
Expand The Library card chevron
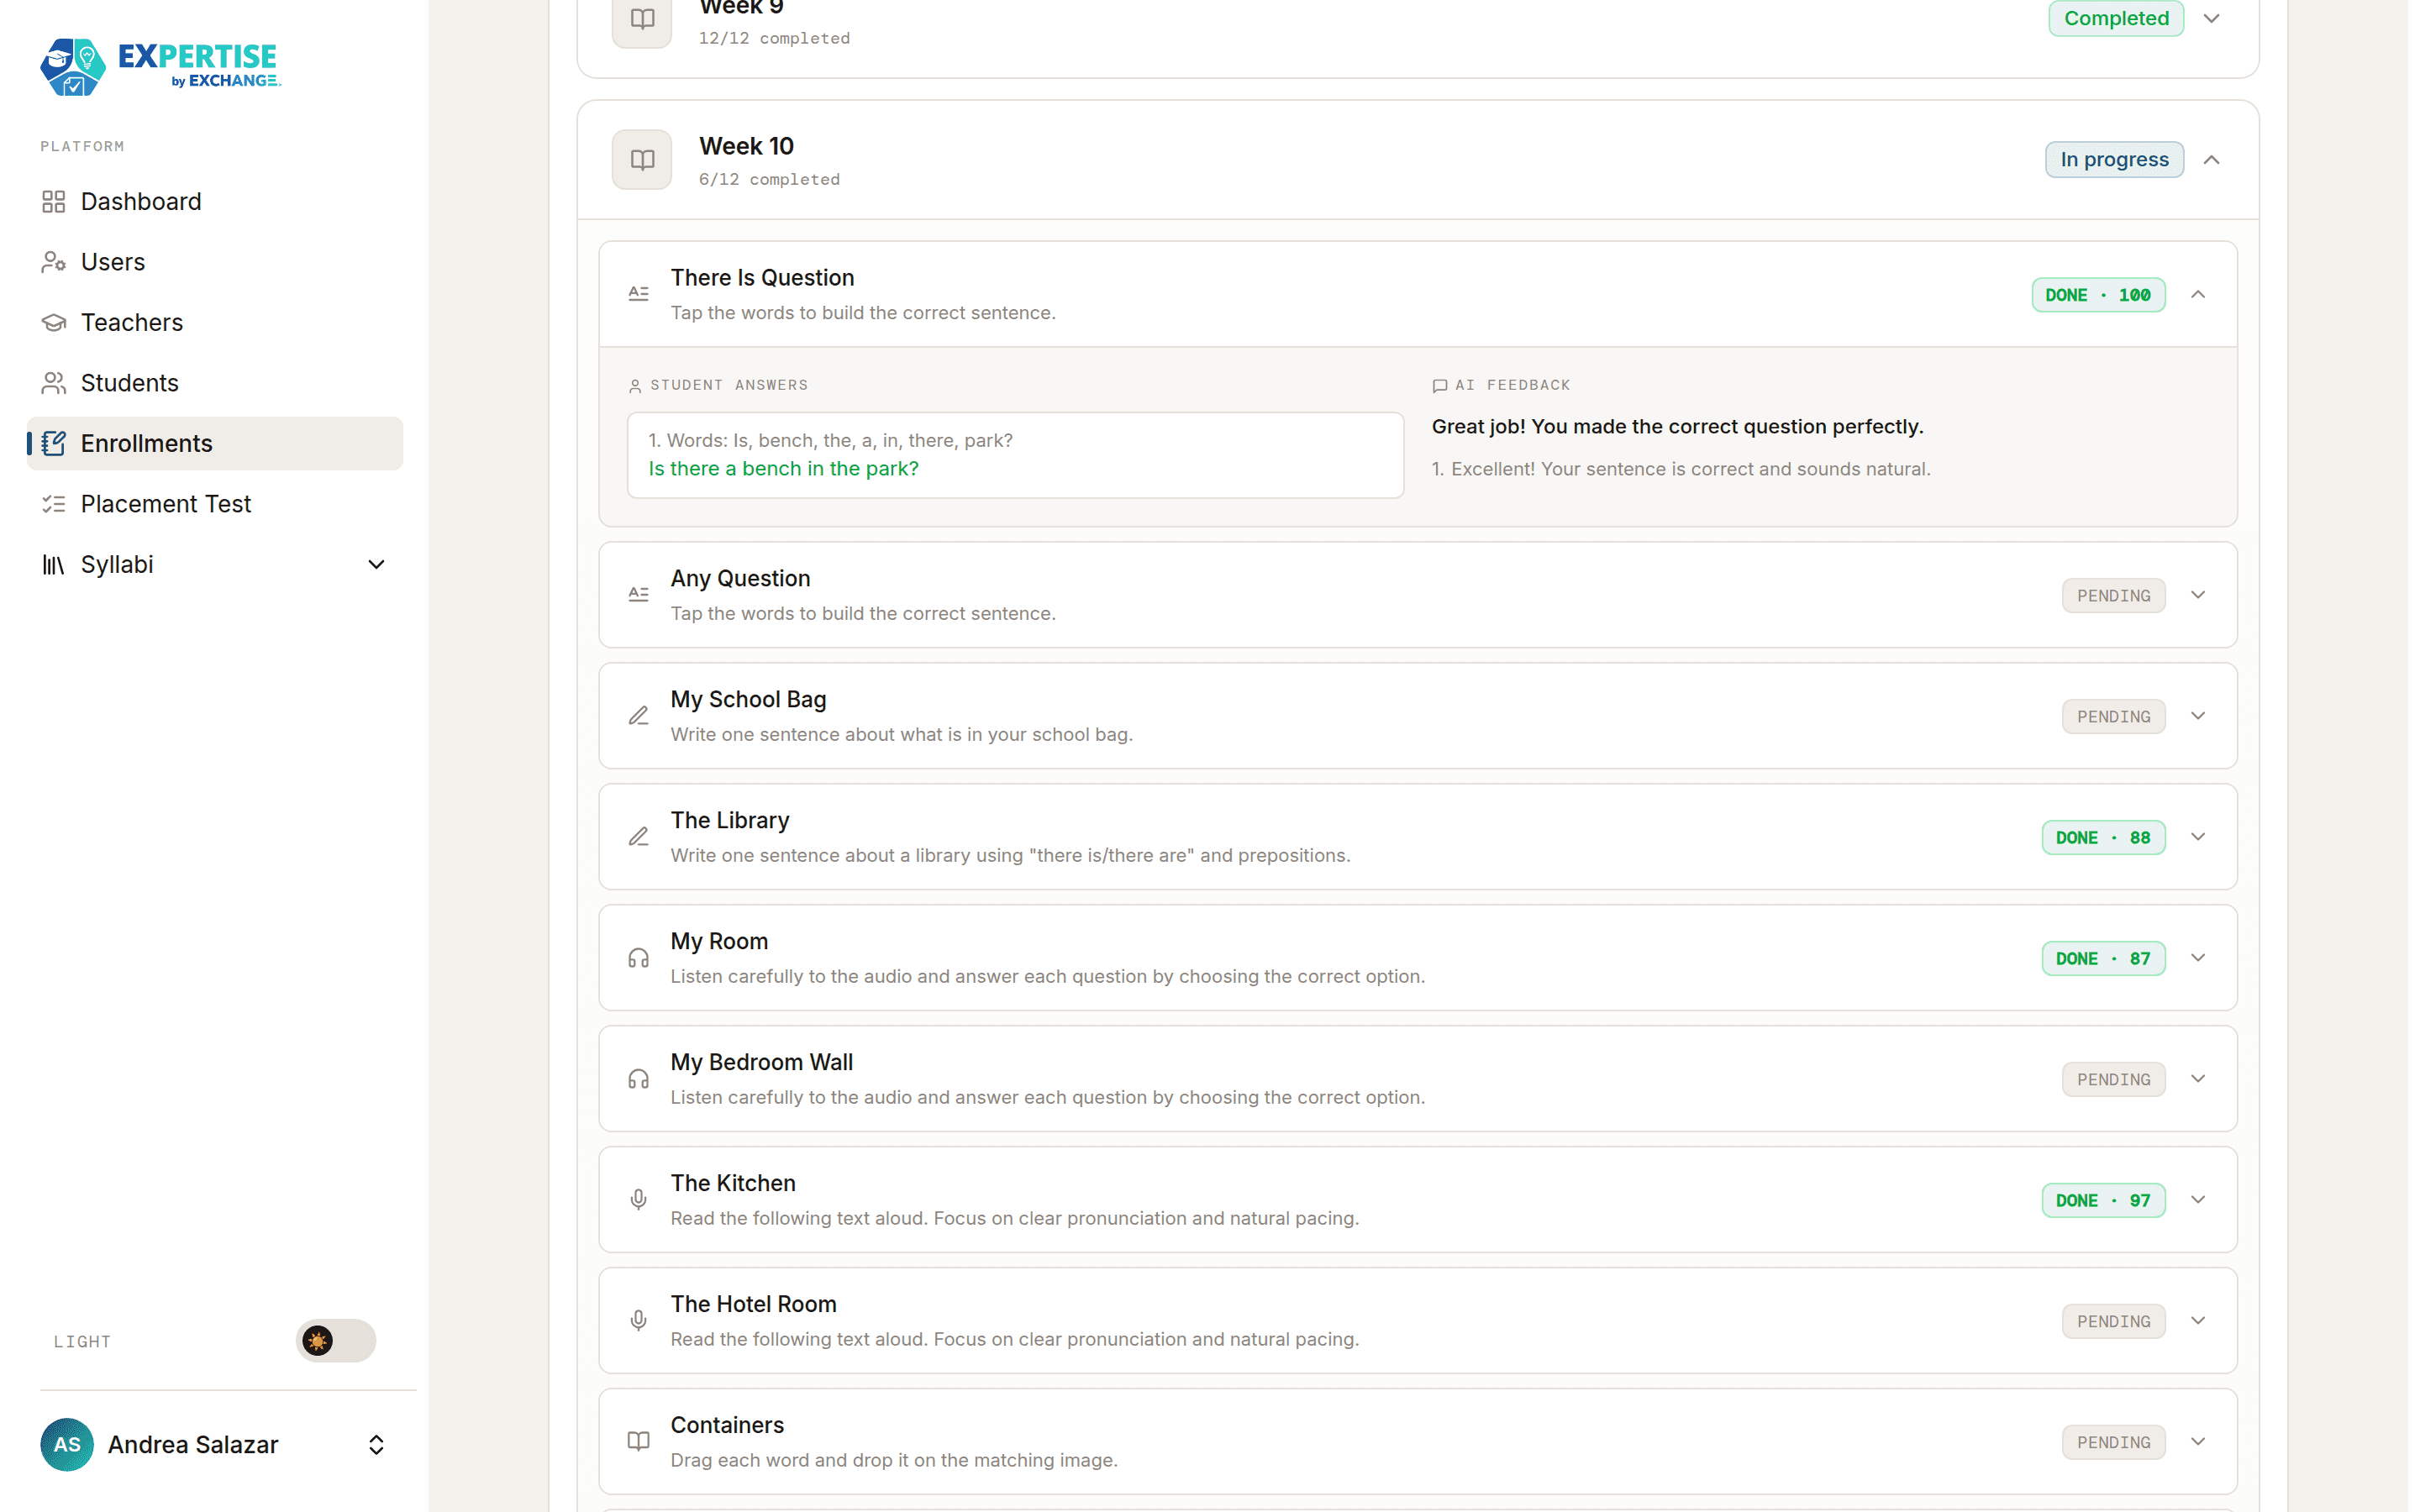(x=2198, y=837)
